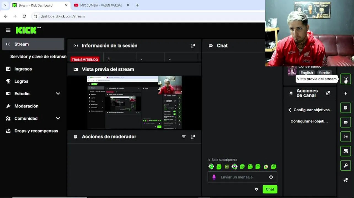Screen dimensions: 354x198
Task: Open Servidor y clave de retransmisión
Action: pyautogui.click(x=38, y=57)
